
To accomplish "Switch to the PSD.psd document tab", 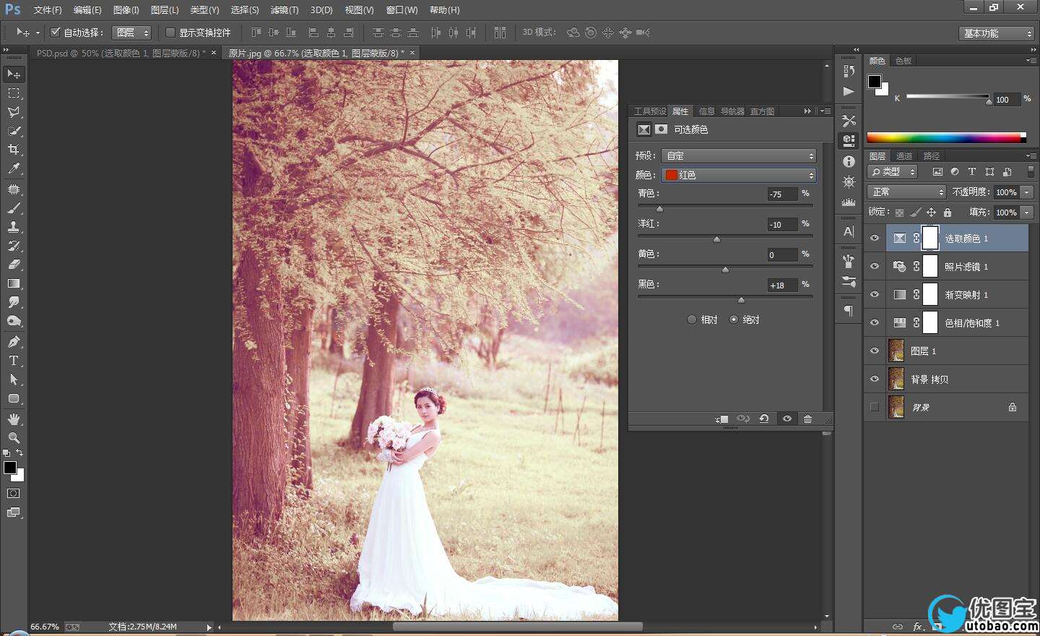I will 120,53.
